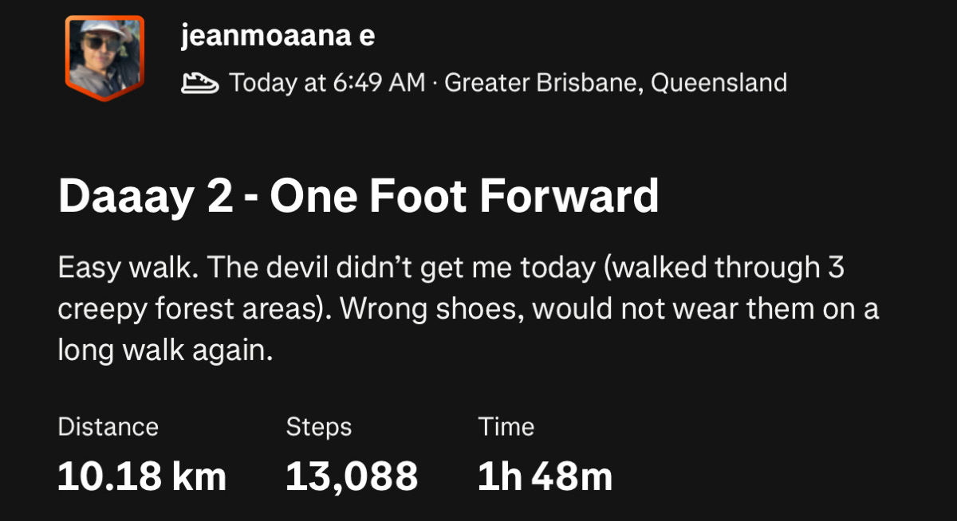Click the Distance stat label
Image resolution: width=957 pixels, height=521 pixels.
(108, 427)
